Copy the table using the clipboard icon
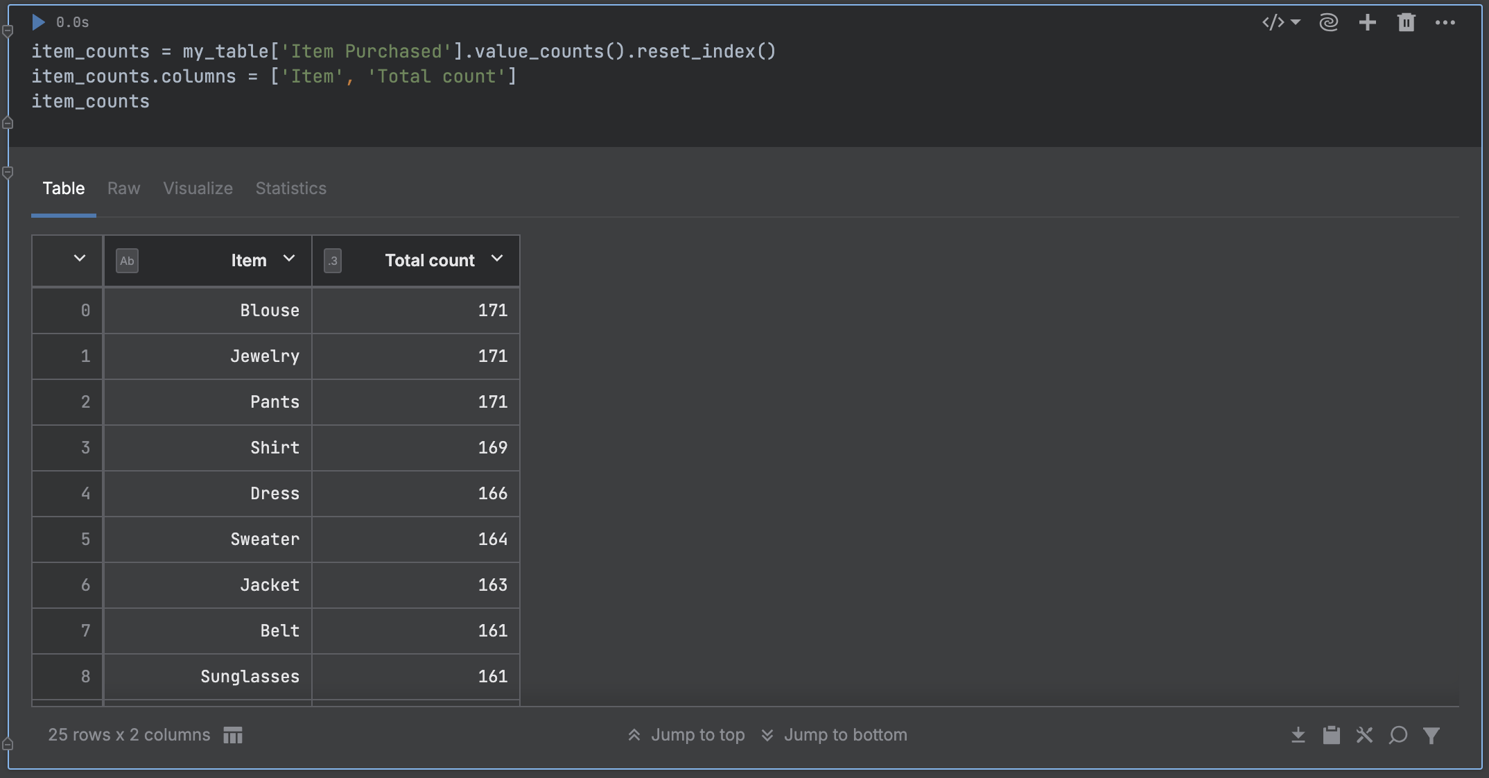The image size is (1489, 778). click(1331, 735)
